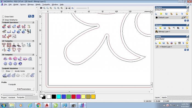Switch to the Assistant tab
Image resolution: width=192 pixels, height=108 pixels.
click(12, 98)
